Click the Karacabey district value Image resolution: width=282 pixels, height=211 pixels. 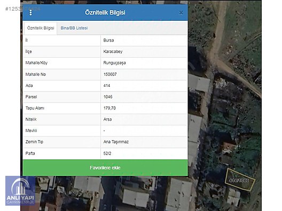113,52
